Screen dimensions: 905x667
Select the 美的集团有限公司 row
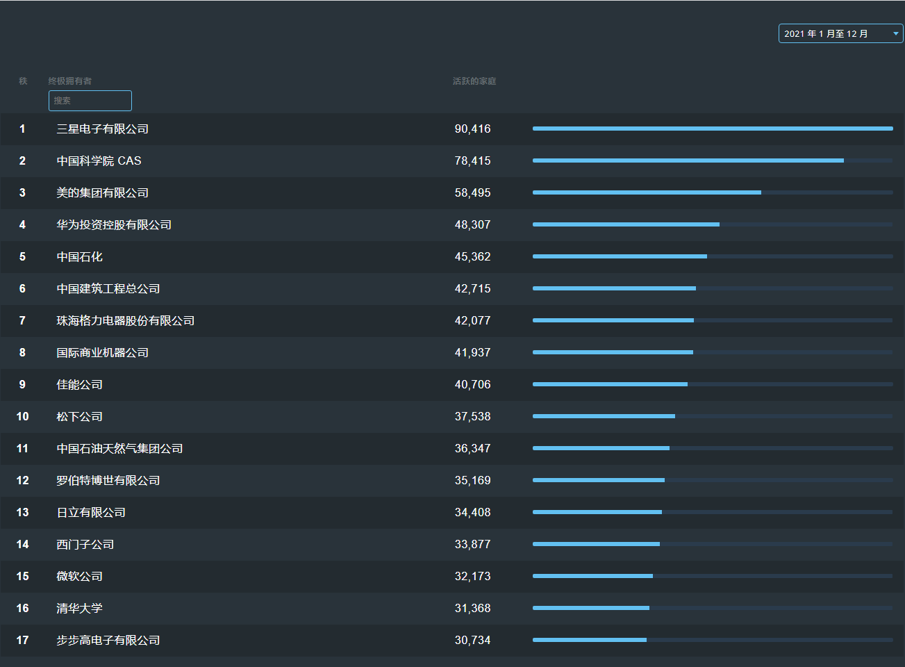(102, 193)
